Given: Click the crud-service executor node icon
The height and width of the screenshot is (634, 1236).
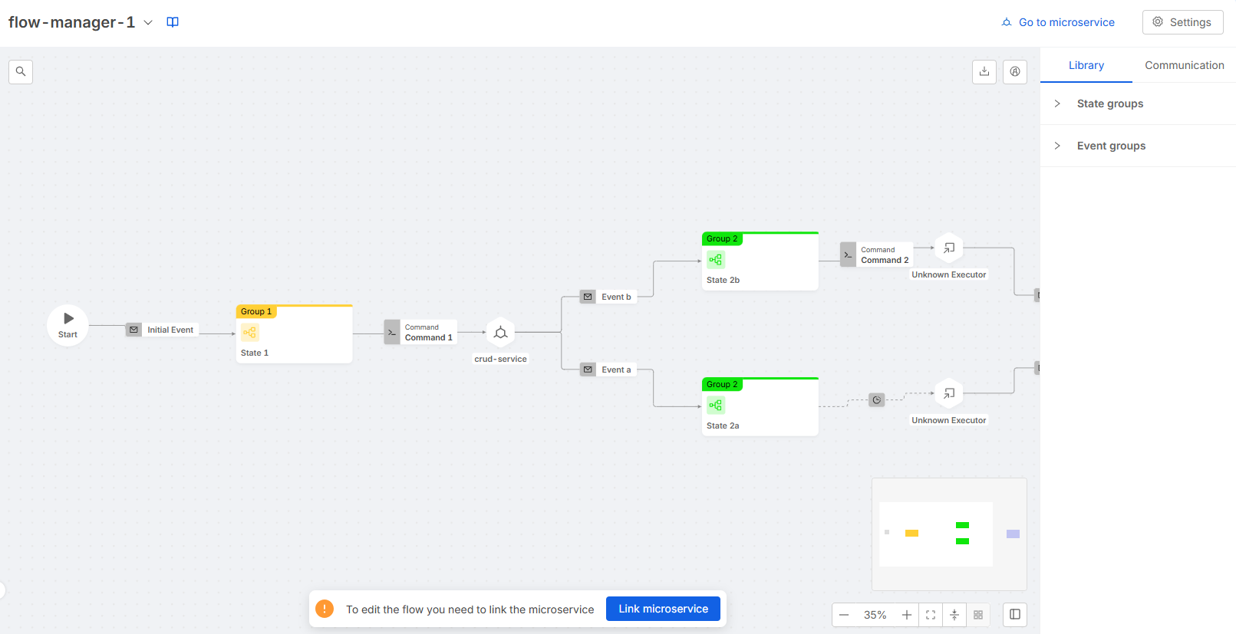Looking at the screenshot, I should tap(500, 333).
